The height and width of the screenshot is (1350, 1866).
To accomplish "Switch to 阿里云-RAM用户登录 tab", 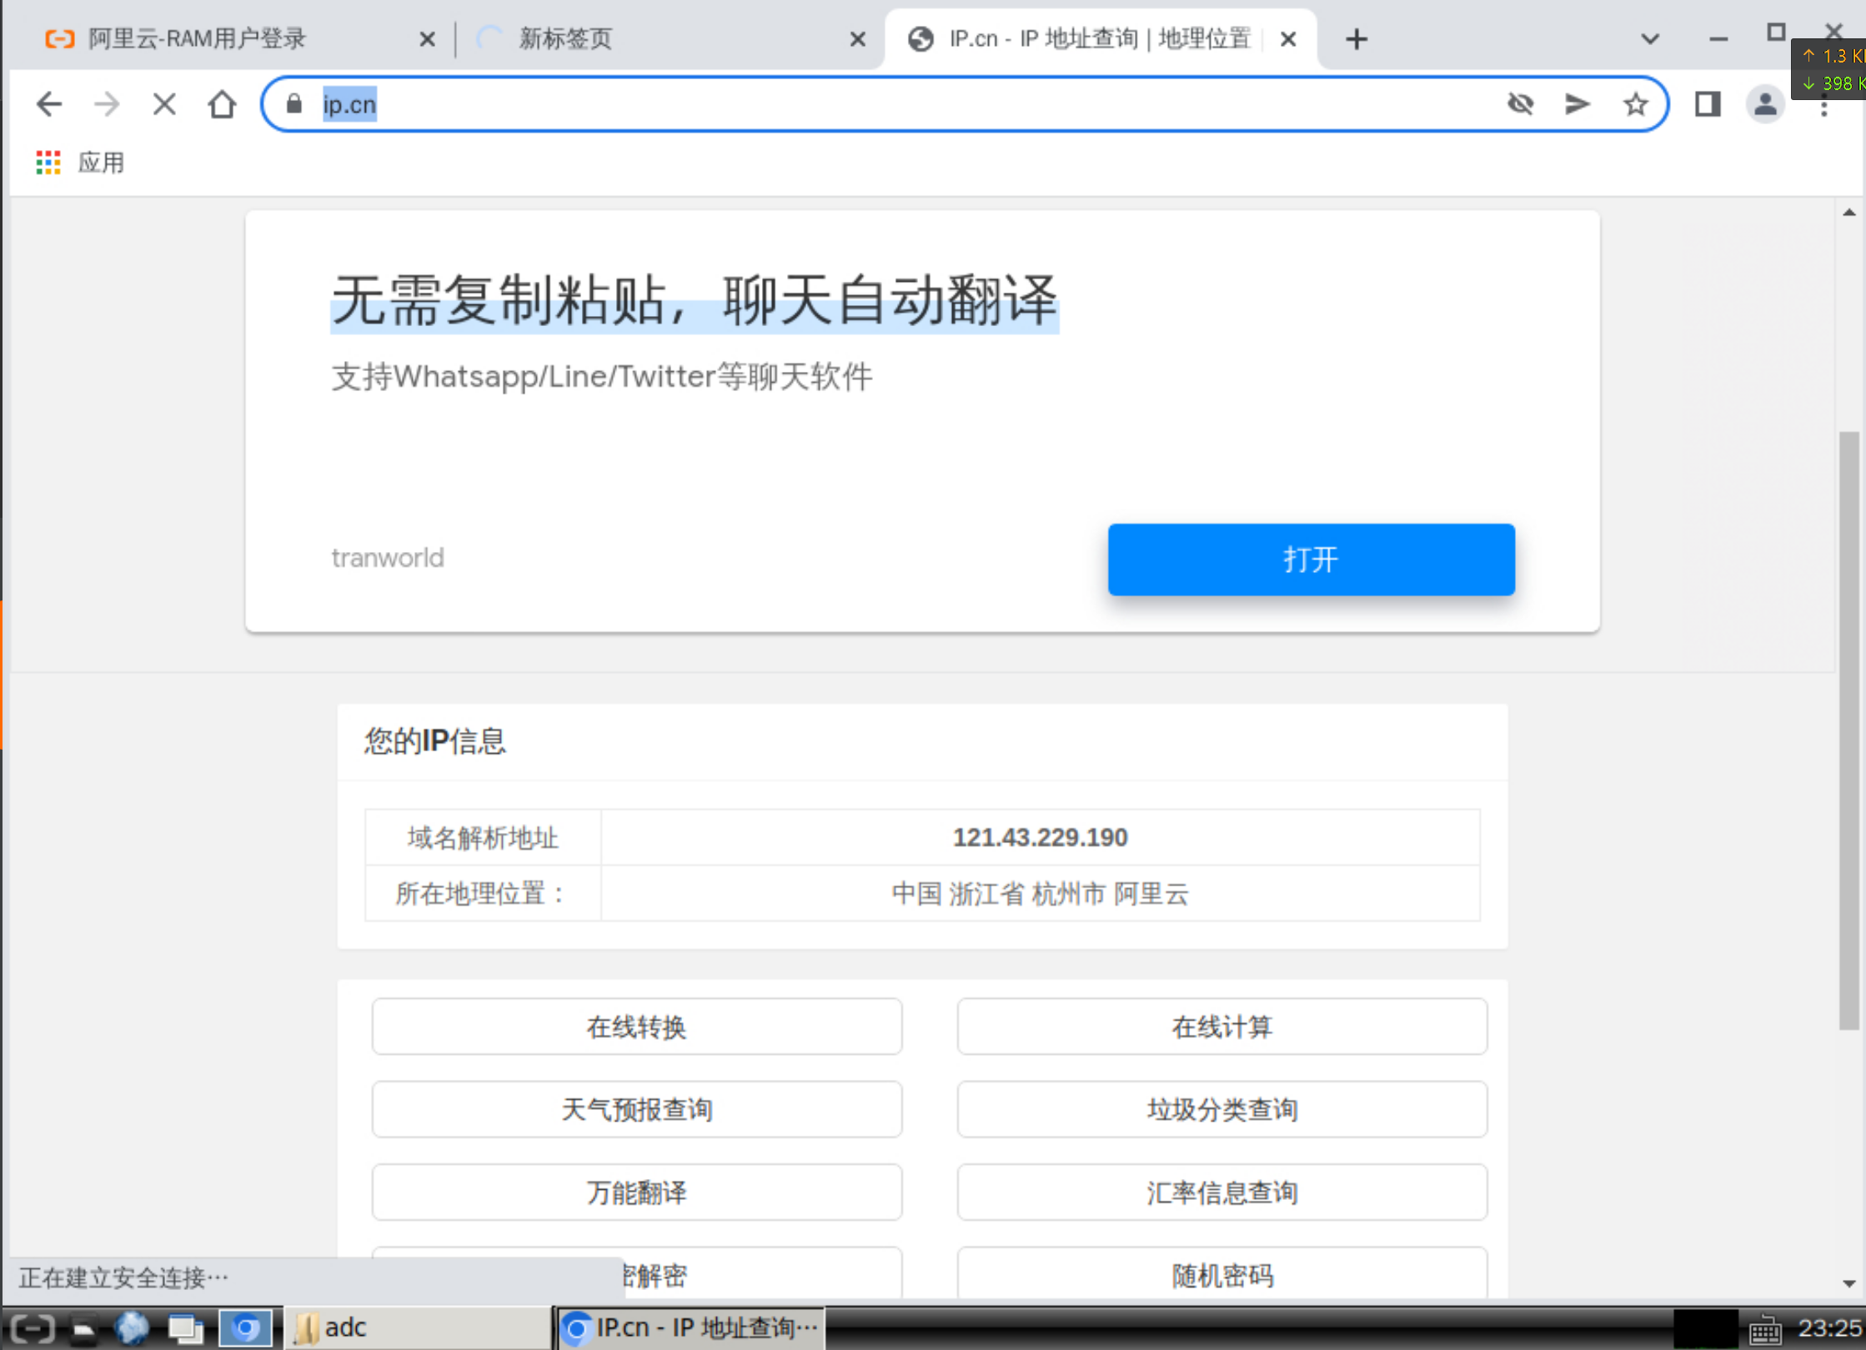I will point(197,39).
